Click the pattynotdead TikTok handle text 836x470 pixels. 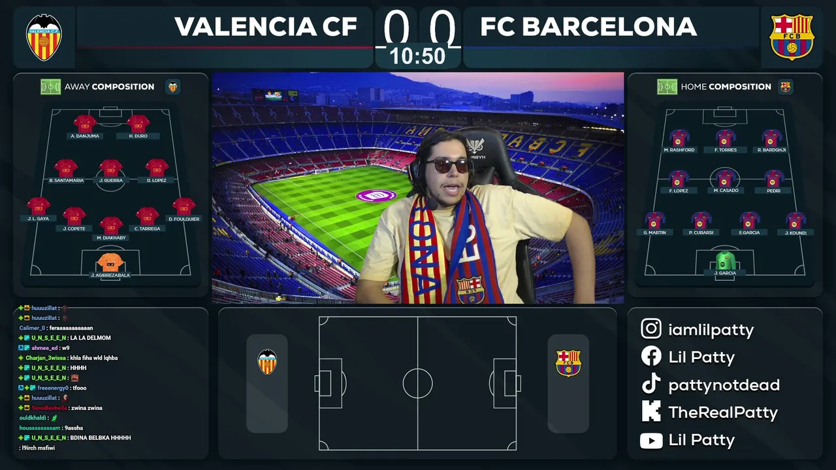pyautogui.click(x=724, y=385)
